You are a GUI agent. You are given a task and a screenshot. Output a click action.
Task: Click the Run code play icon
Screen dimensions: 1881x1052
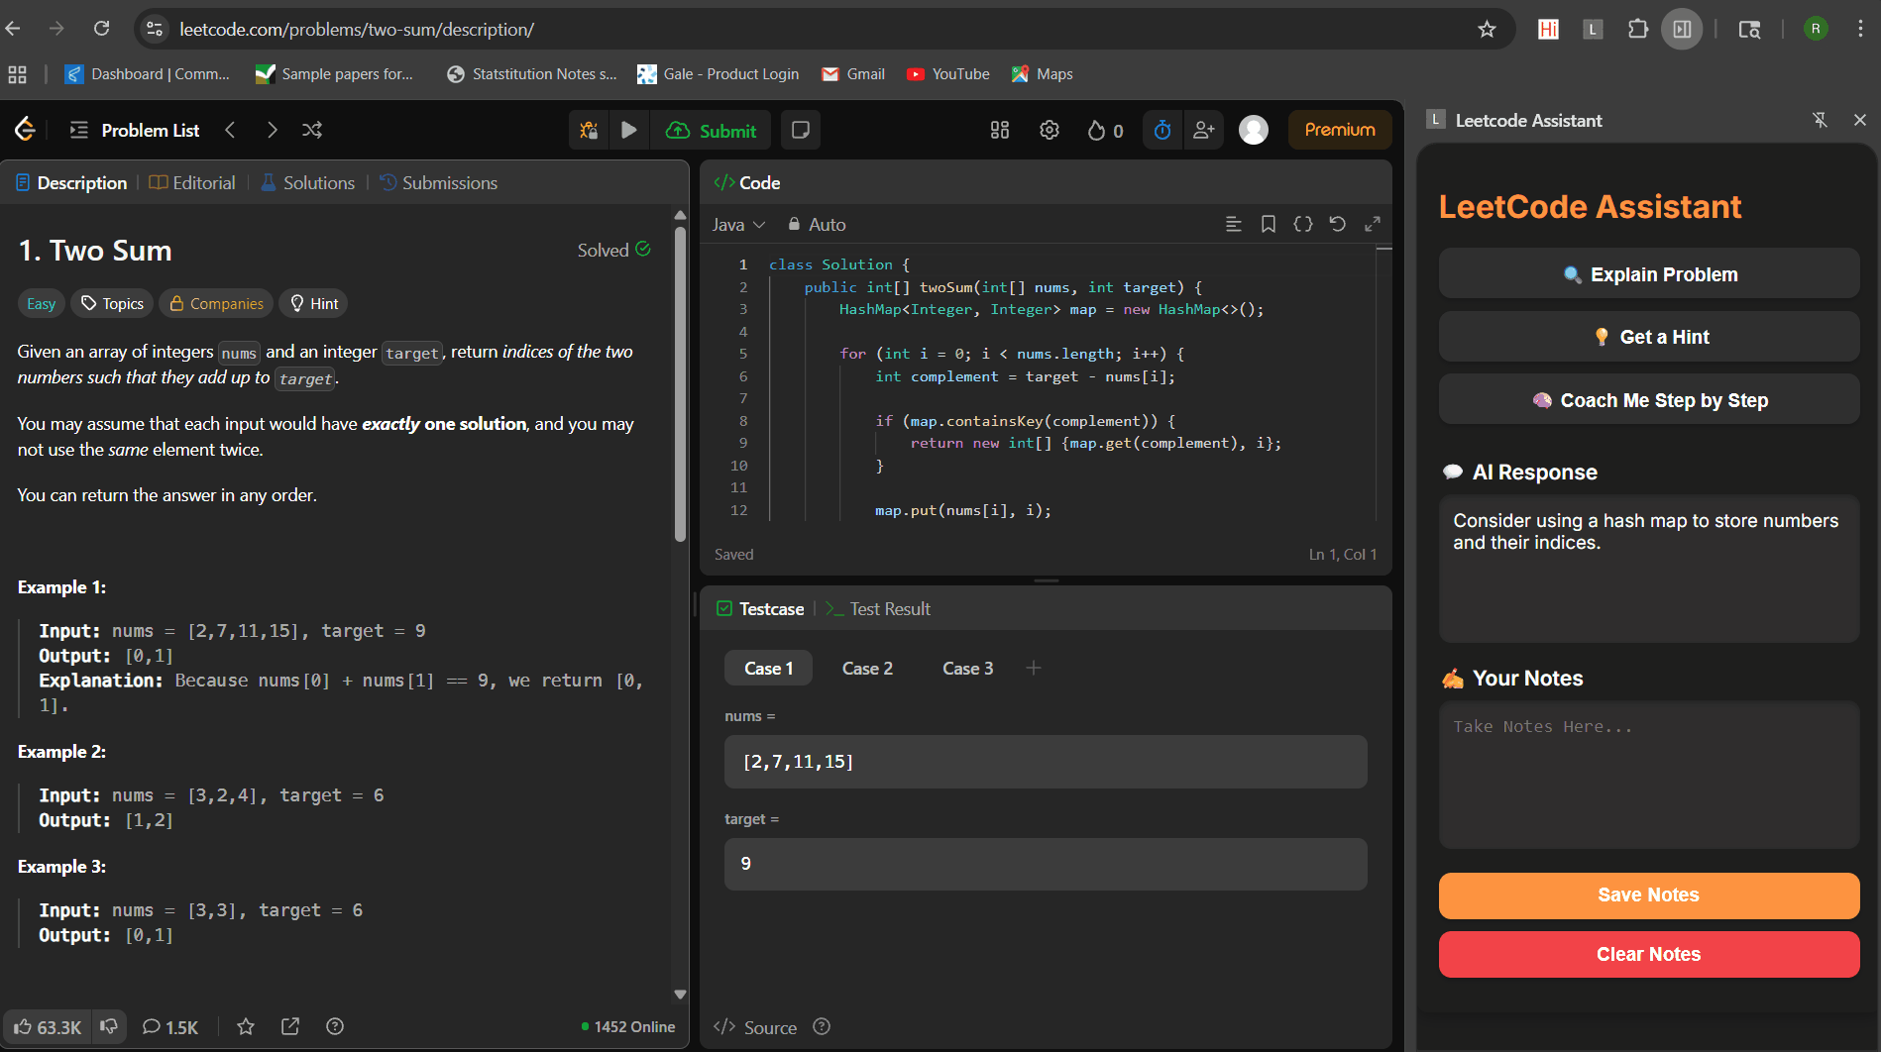pos(628,130)
